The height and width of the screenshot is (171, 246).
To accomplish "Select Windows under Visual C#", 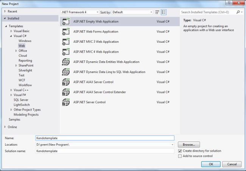I will pos(25,41).
